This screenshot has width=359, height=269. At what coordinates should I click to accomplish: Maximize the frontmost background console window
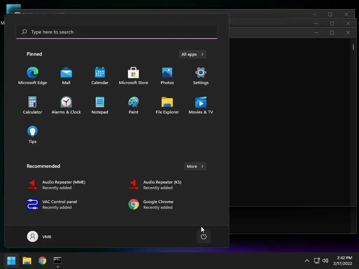[x=332, y=33]
